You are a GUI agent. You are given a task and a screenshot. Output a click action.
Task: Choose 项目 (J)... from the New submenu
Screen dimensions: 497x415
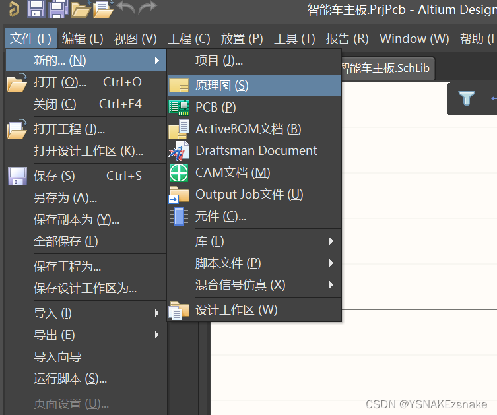255,61
